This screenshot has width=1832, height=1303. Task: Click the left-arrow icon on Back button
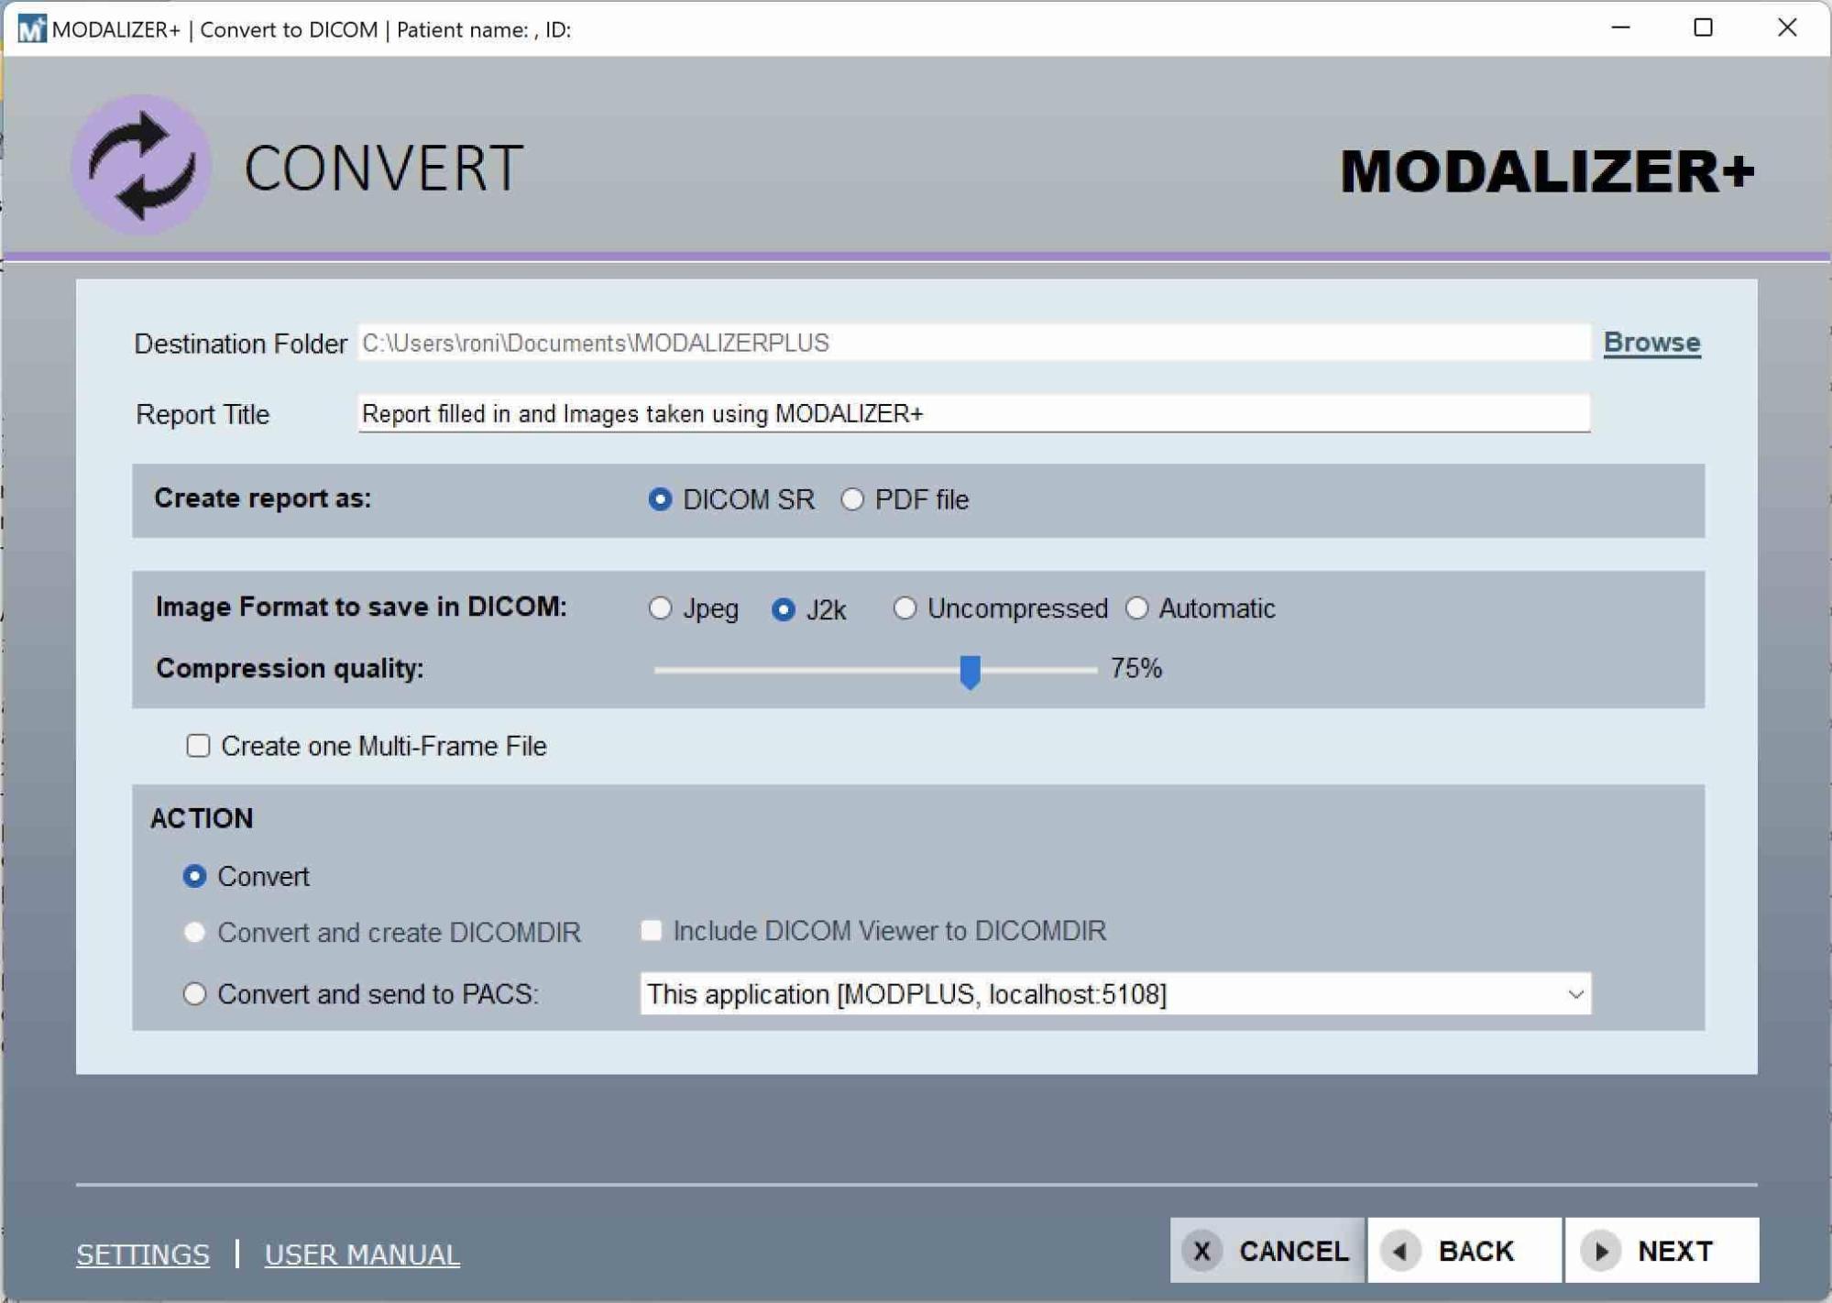tap(1399, 1251)
